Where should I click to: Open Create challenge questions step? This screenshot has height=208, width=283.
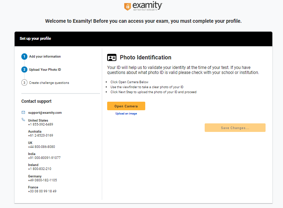click(x=49, y=83)
